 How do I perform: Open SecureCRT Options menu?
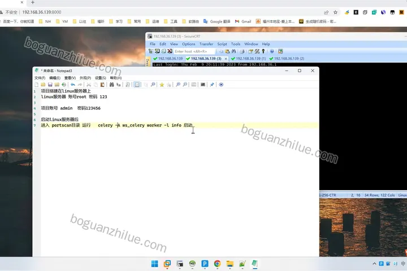click(x=188, y=44)
